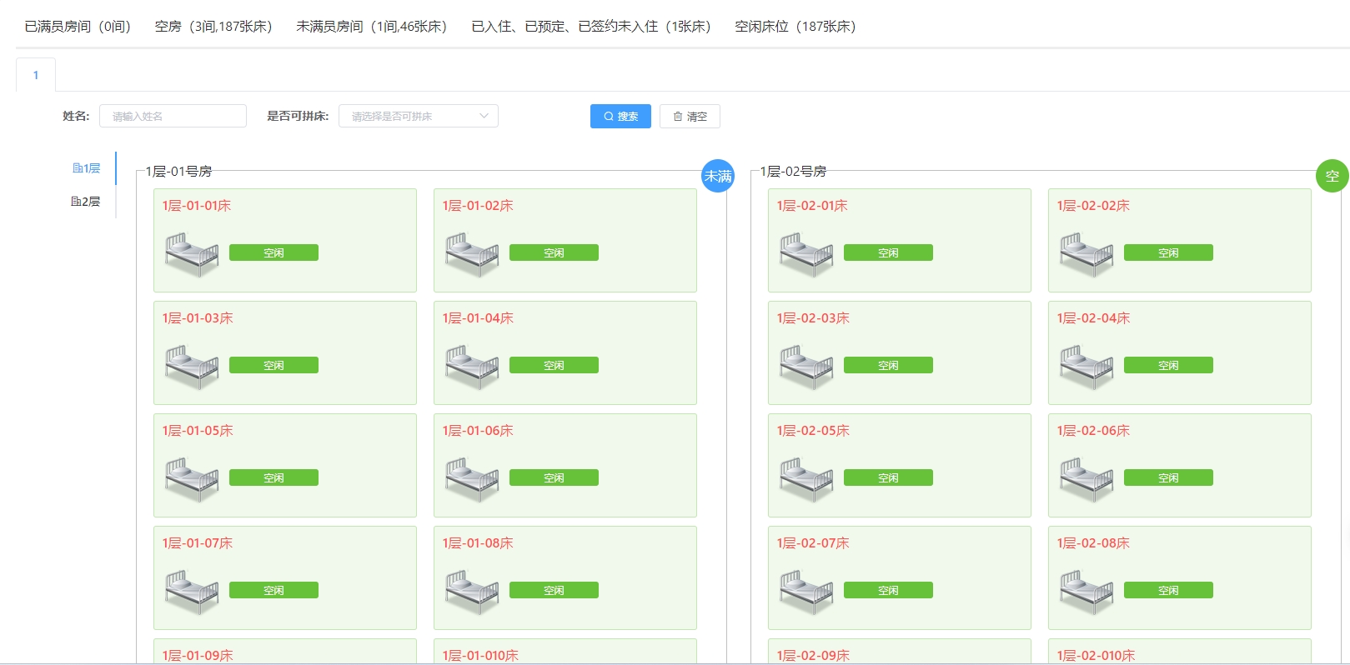
Task: Select tab 1 at the top
Action: [36, 75]
